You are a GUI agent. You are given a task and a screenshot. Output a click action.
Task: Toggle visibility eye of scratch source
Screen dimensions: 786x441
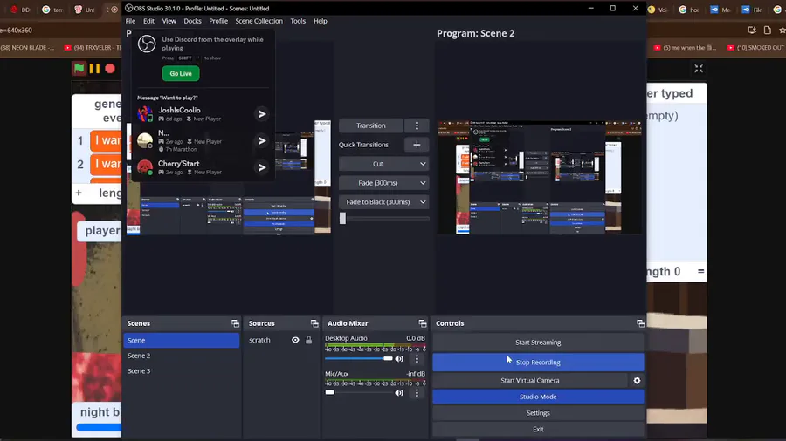(295, 340)
